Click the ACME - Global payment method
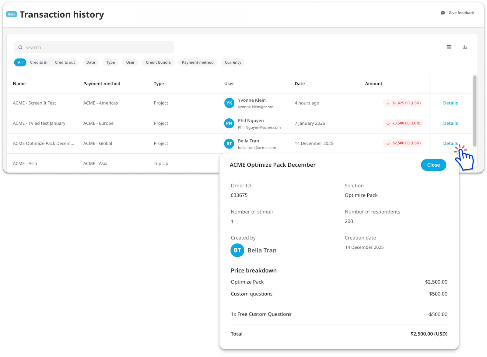Screen dimensions: 487x357 pos(98,143)
